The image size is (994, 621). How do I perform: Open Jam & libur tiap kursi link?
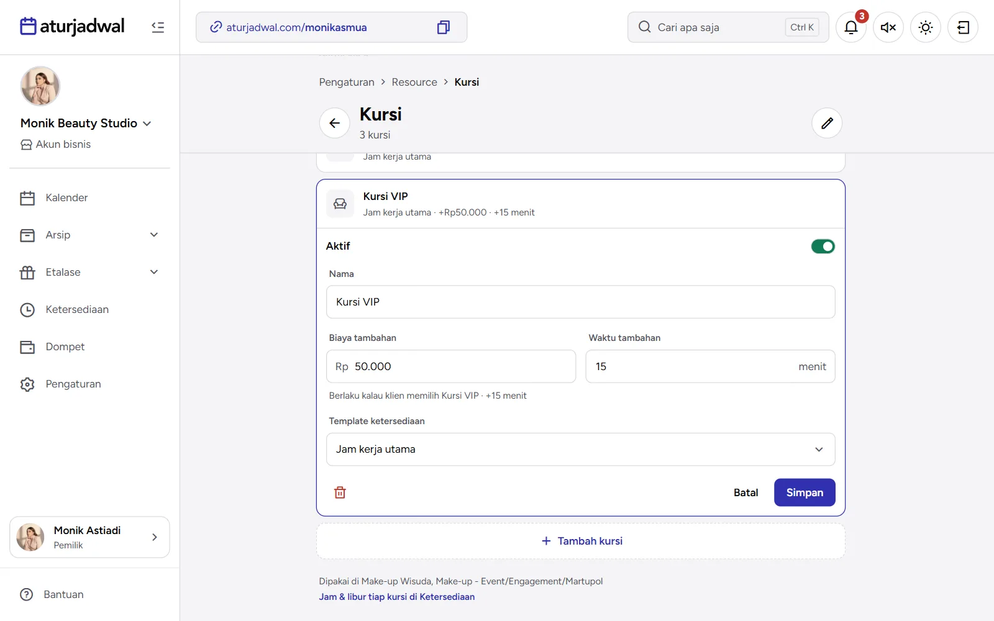tap(396, 597)
